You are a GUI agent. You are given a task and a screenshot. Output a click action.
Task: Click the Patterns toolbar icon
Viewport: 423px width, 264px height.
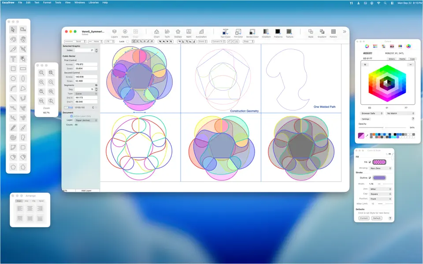pyautogui.click(x=278, y=32)
